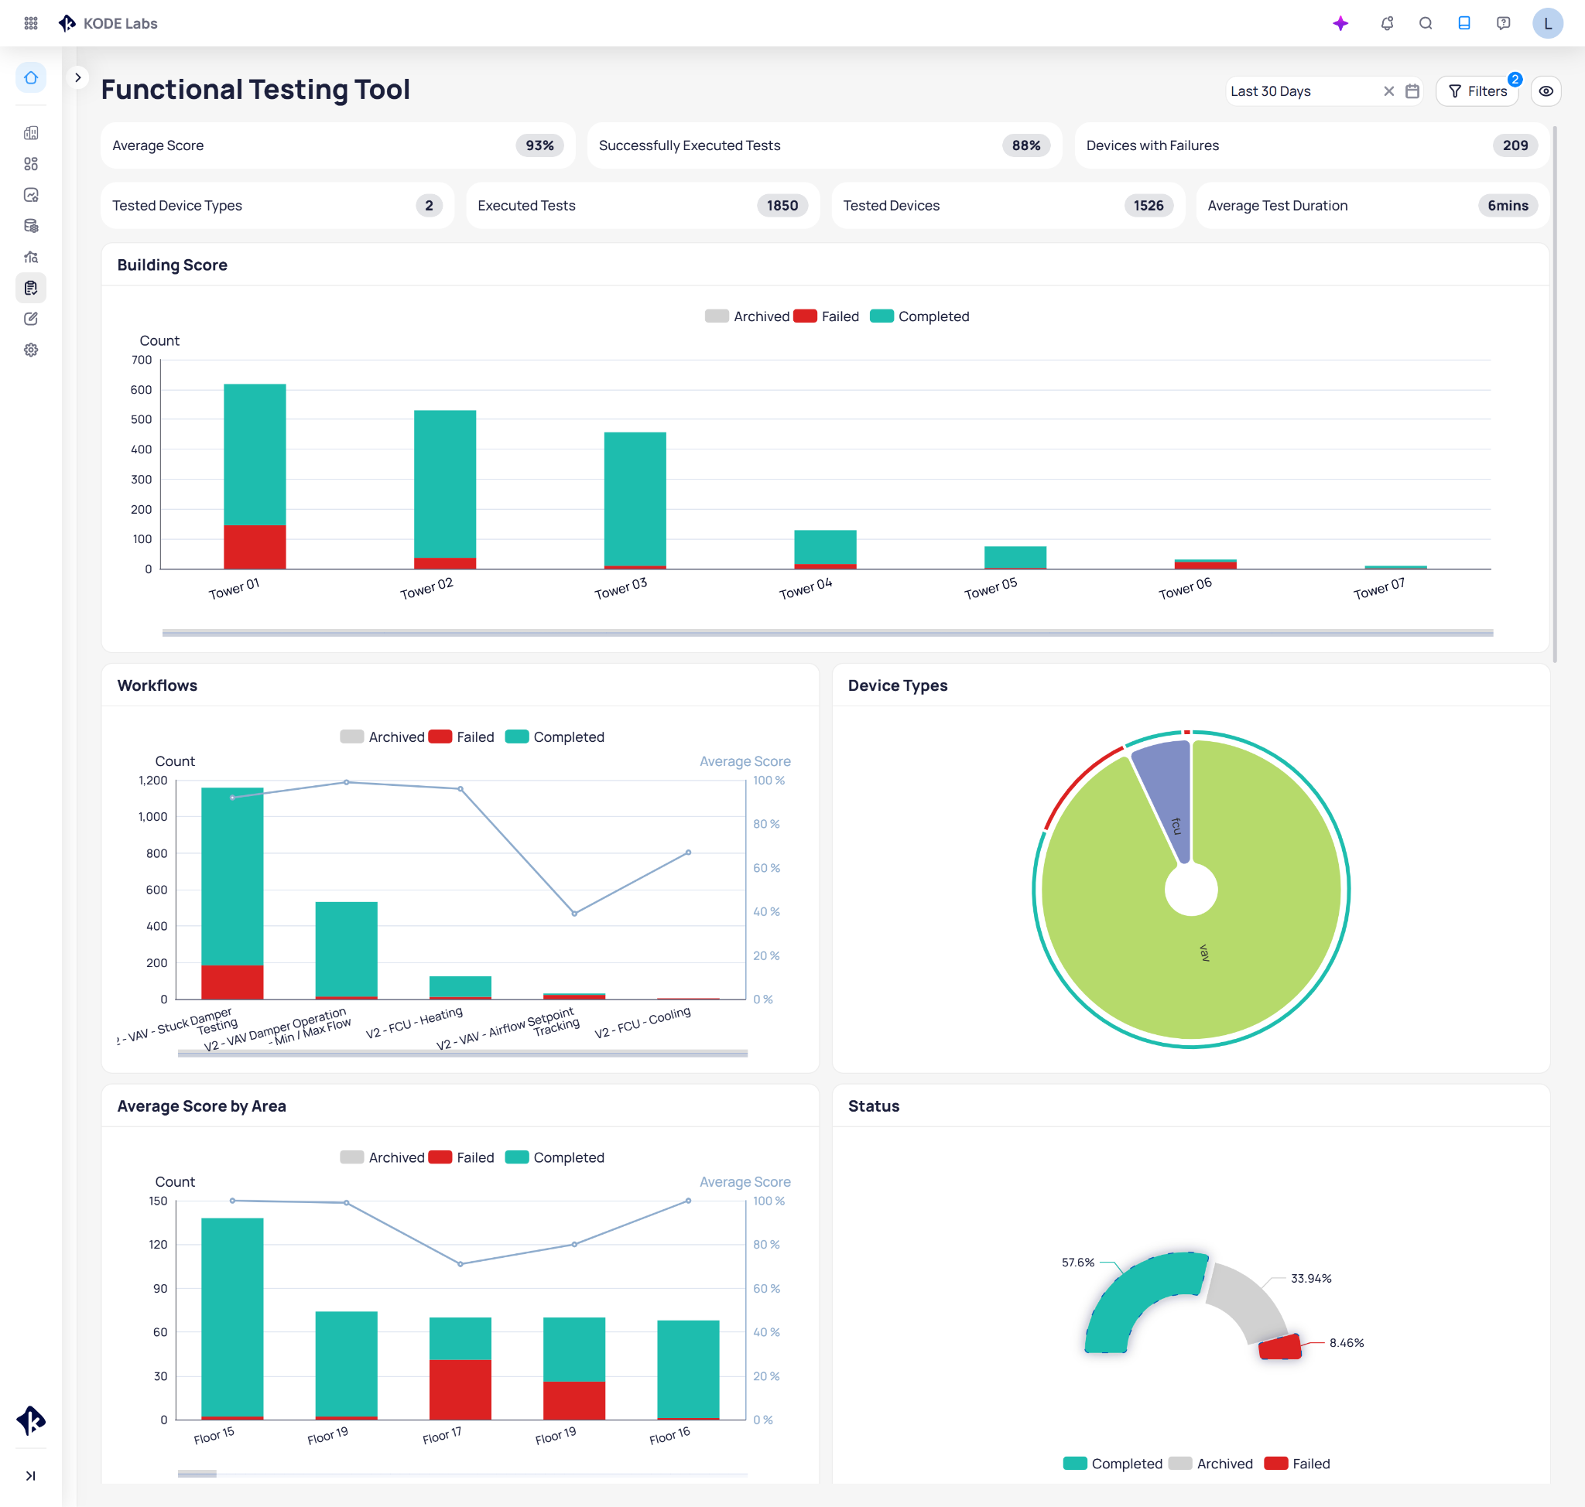The height and width of the screenshot is (1507, 1585).
Task: Open the Filters panel
Action: tap(1477, 91)
